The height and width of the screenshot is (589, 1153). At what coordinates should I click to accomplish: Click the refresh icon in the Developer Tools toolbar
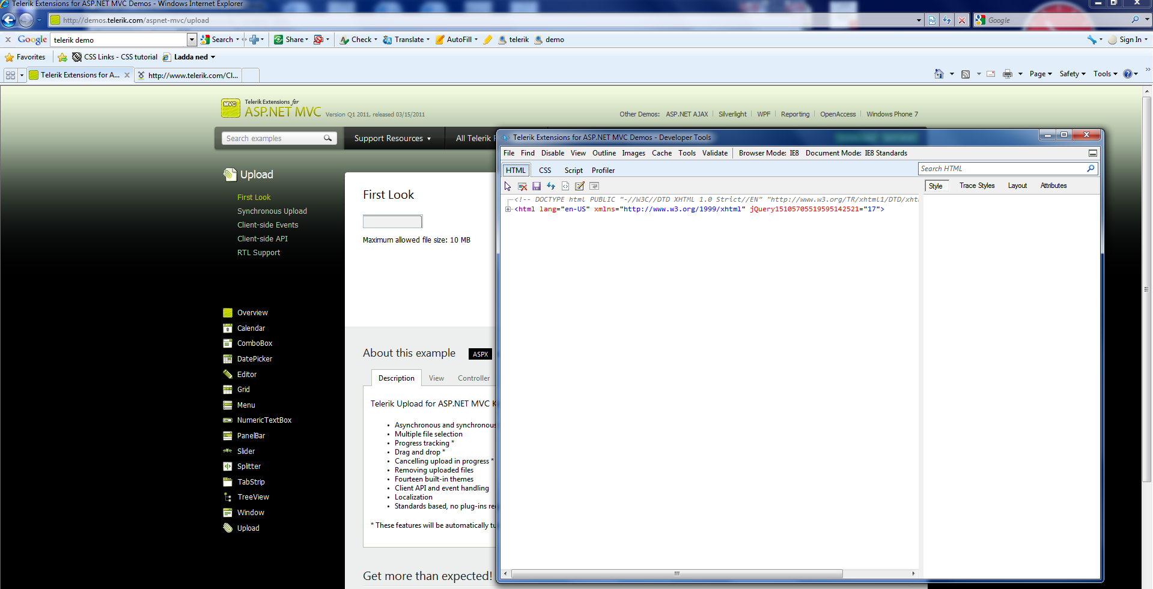coord(551,186)
